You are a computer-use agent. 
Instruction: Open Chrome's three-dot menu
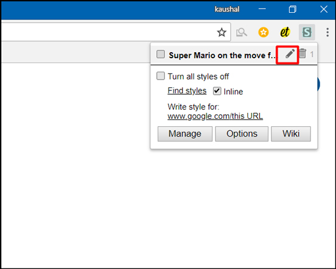(327, 32)
